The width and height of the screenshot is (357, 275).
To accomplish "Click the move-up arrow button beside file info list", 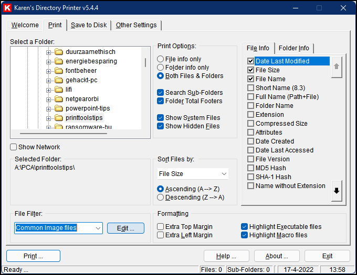I will (x=337, y=67).
